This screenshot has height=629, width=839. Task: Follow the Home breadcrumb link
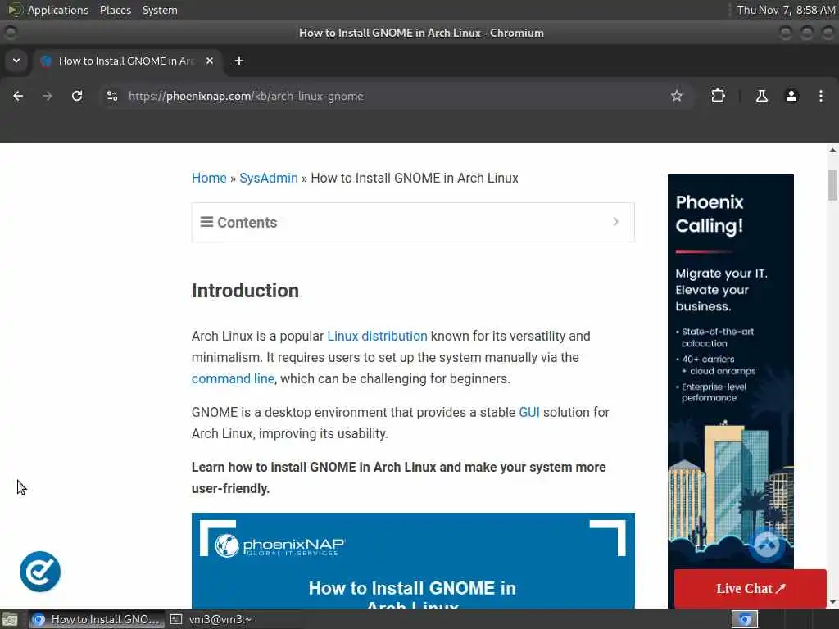(209, 178)
